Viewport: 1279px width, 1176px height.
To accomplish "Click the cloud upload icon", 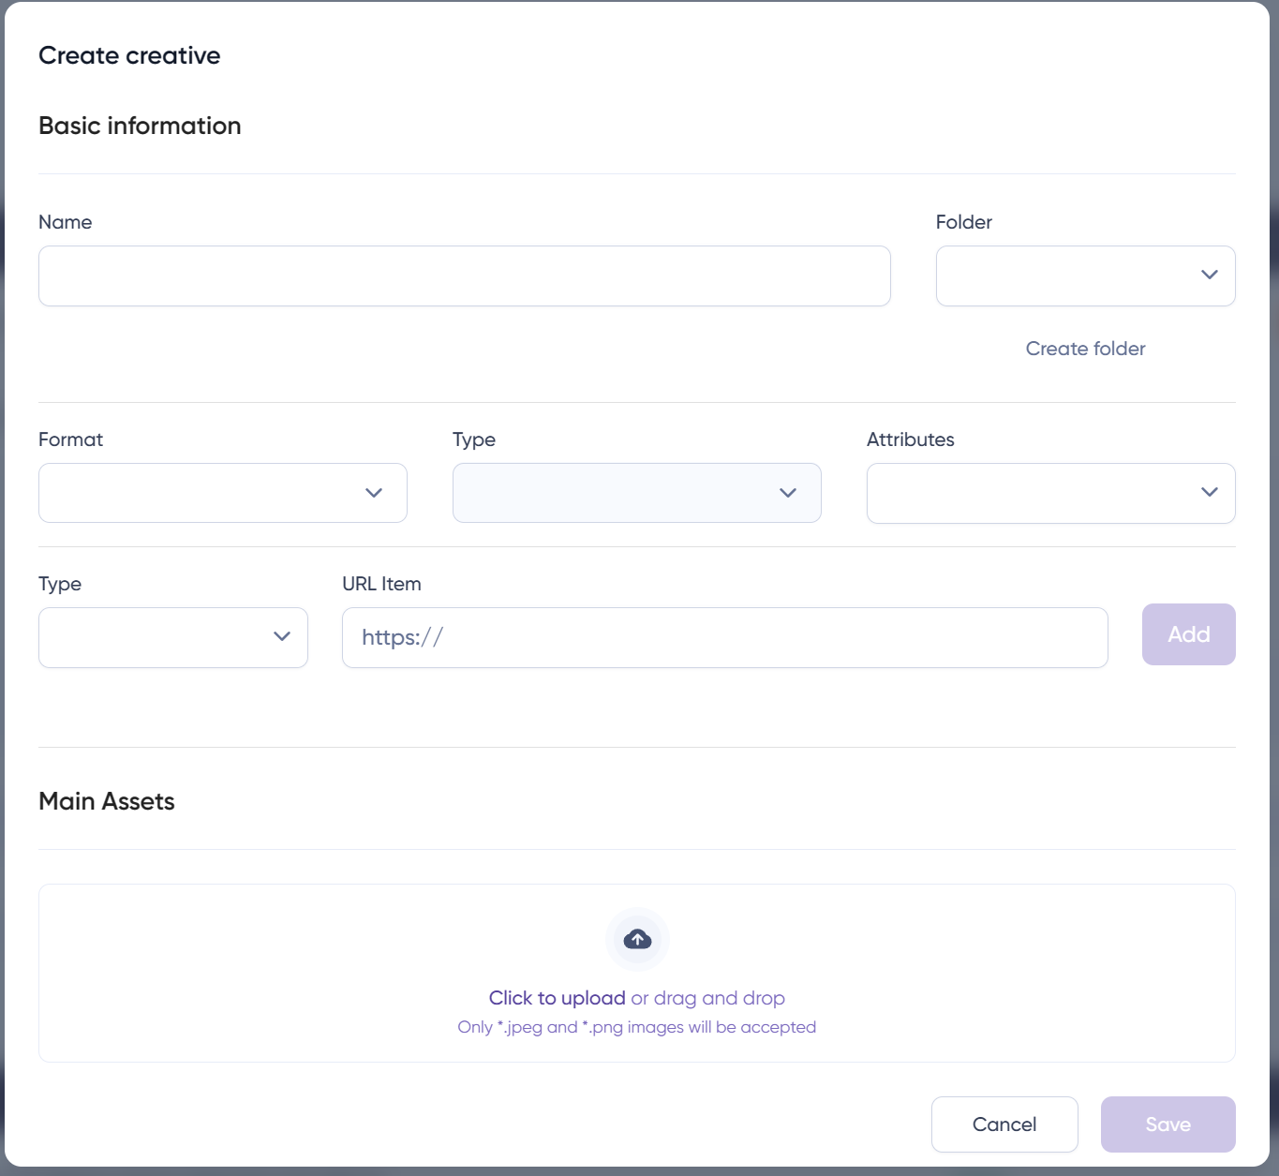I will point(637,939).
